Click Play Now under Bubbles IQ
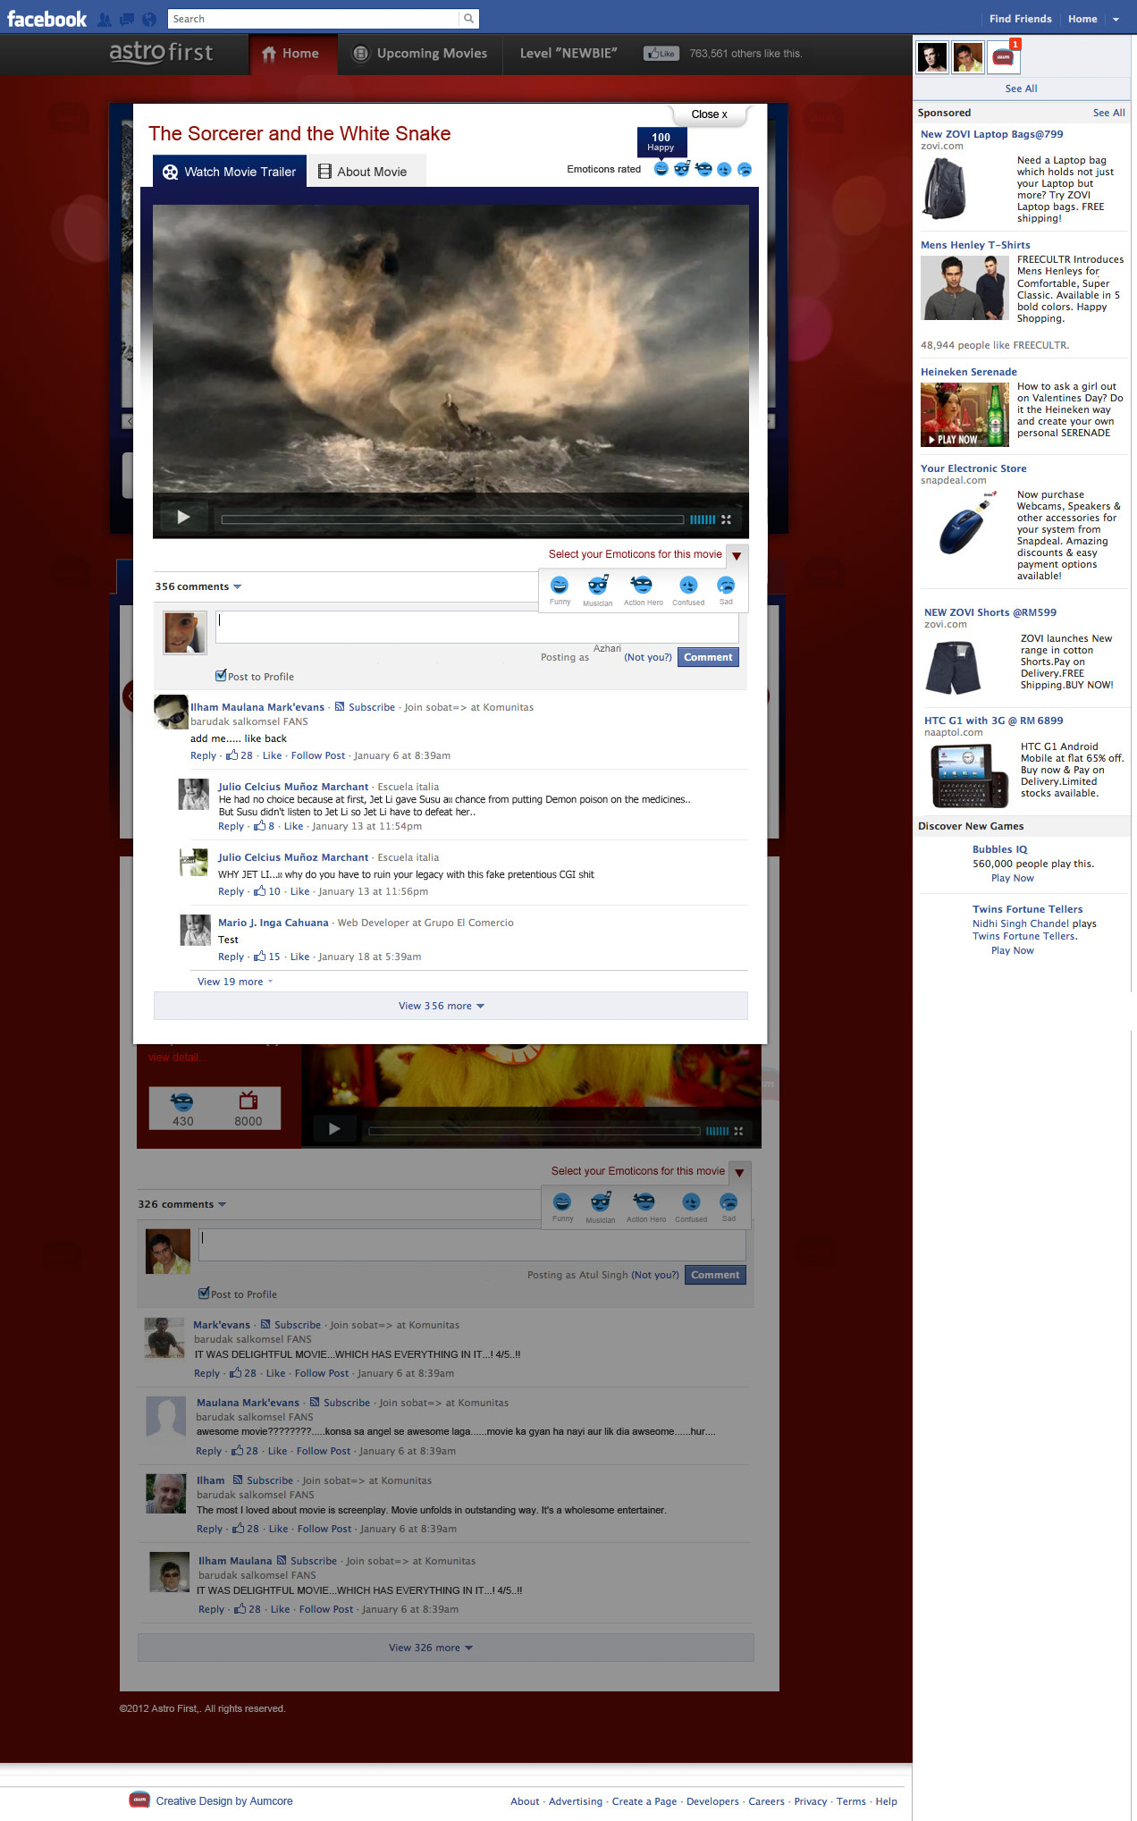Screen dimensions: 1137x1821 (x=1012, y=878)
